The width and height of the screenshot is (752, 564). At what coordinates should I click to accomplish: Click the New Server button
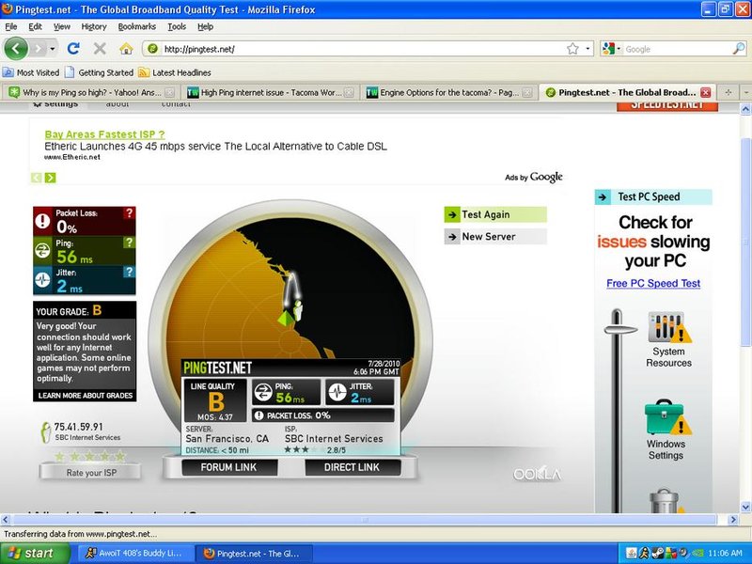click(495, 237)
